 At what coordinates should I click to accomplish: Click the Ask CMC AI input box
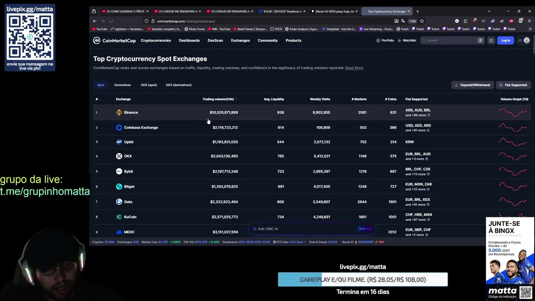[311, 229]
